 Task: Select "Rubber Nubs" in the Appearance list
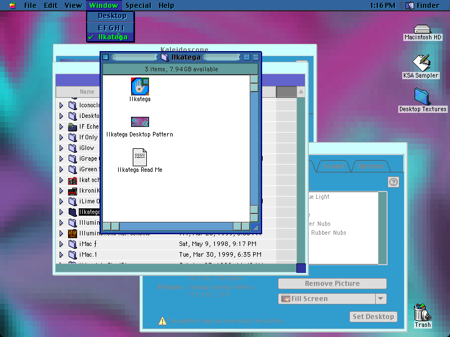[x=328, y=233]
